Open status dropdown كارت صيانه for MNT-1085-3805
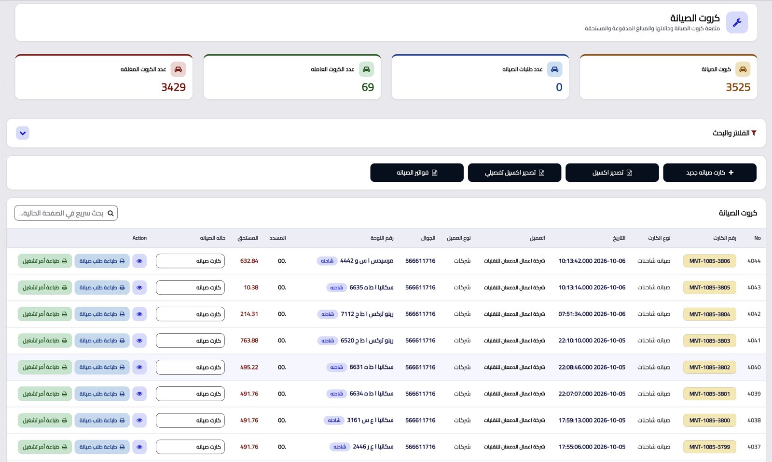Viewport: 772px width, 462px height. [x=191, y=287]
